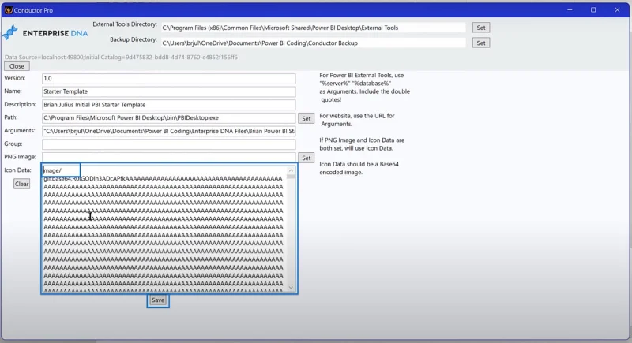Click "If PNG Image and Icon Data are" text

362,140
